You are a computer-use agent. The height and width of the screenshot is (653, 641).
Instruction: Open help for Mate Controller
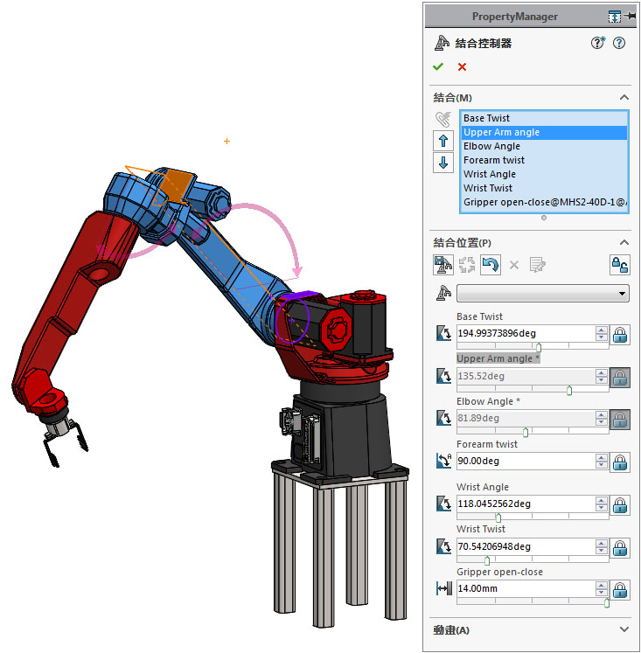coord(620,43)
